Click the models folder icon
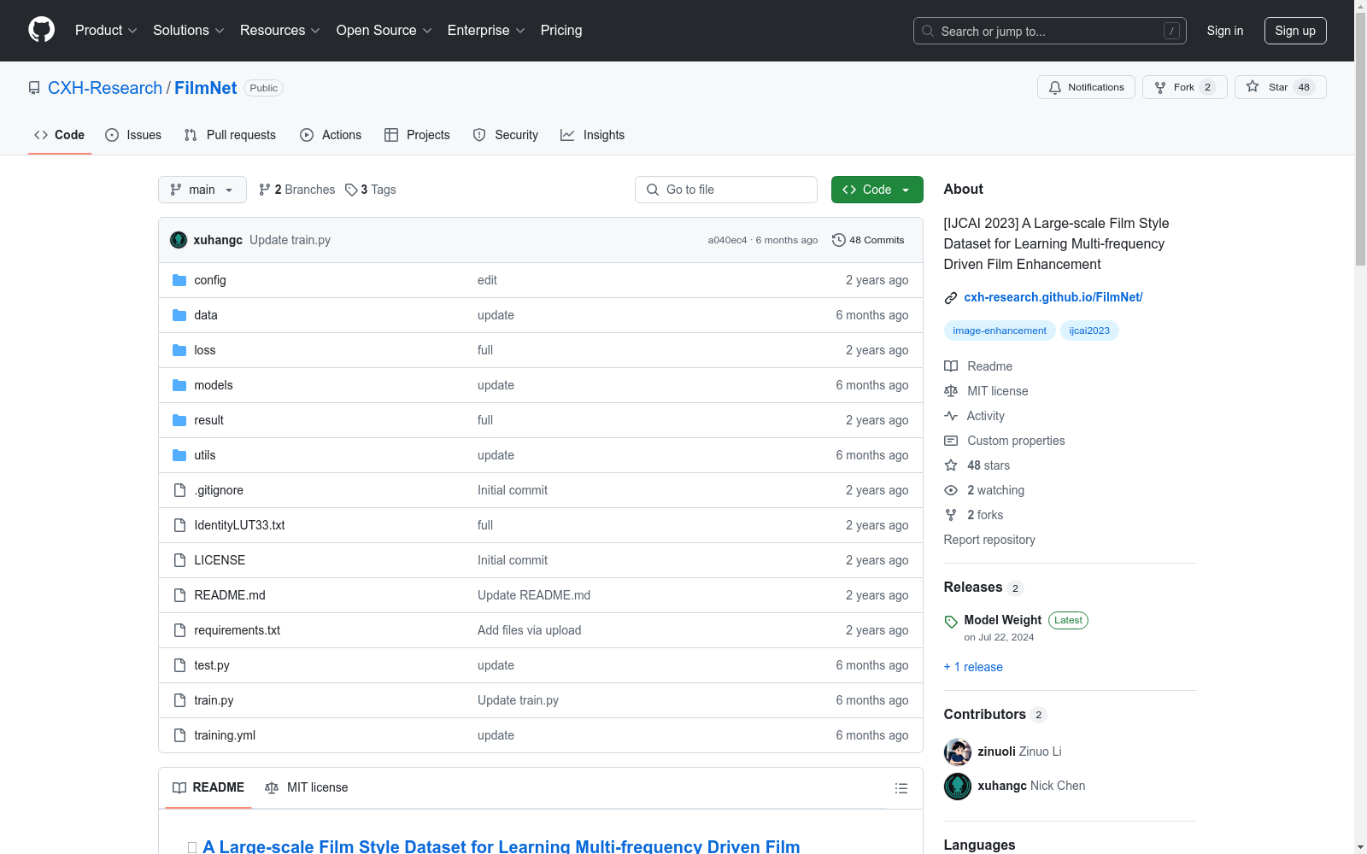The image size is (1367, 854). tap(179, 385)
